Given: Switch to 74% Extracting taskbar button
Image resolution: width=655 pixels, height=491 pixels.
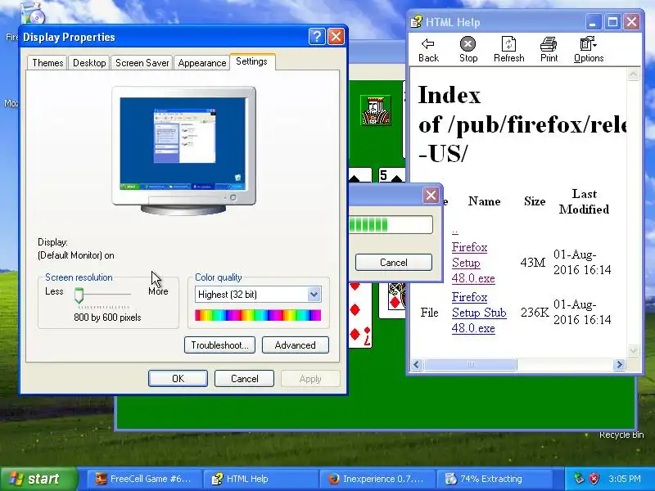Looking at the screenshot, I should (x=494, y=479).
